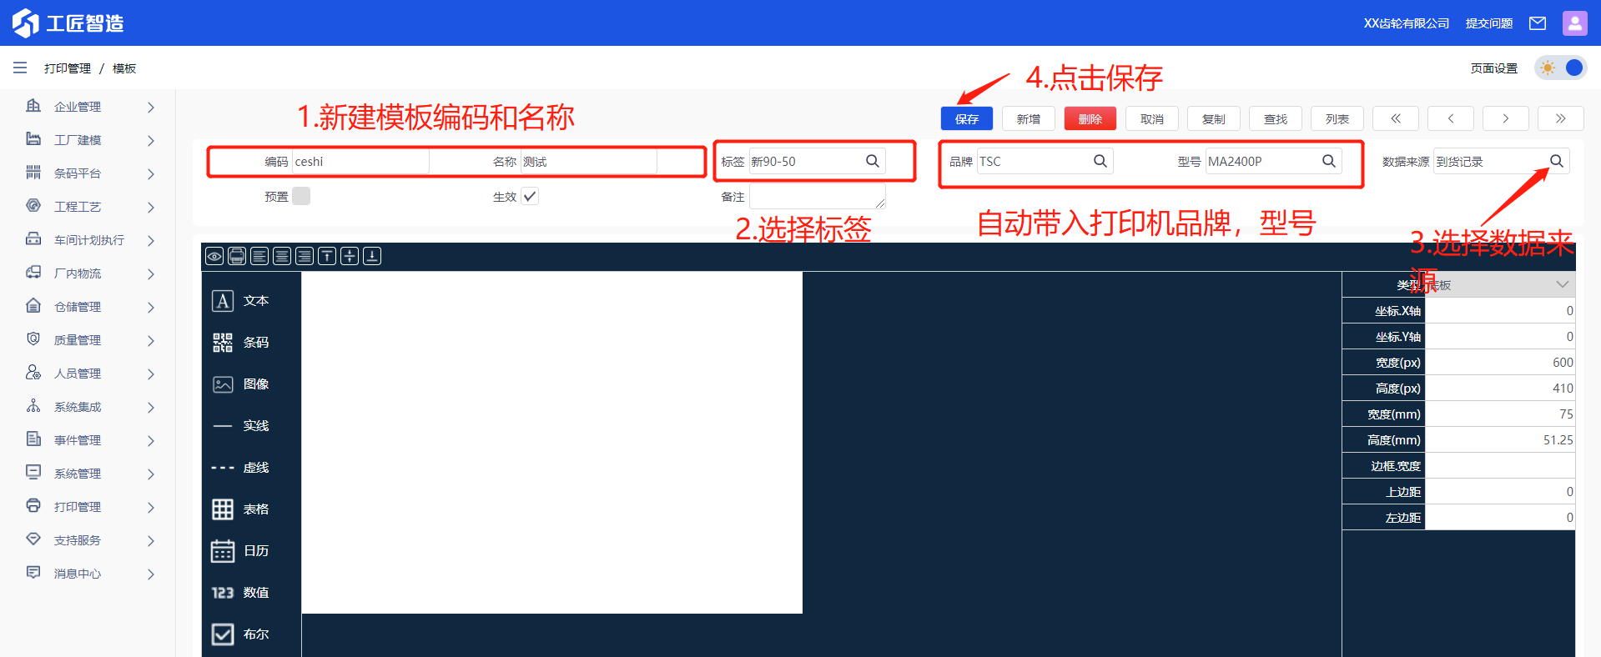Align elements to the top edge
This screenshot has width=1601, height=657.
(x=327, y=256)
